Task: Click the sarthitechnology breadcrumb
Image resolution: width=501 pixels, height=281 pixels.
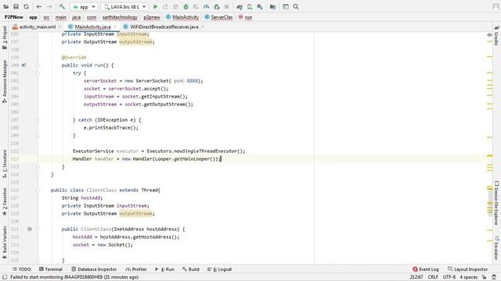Action: click(120, 17)
